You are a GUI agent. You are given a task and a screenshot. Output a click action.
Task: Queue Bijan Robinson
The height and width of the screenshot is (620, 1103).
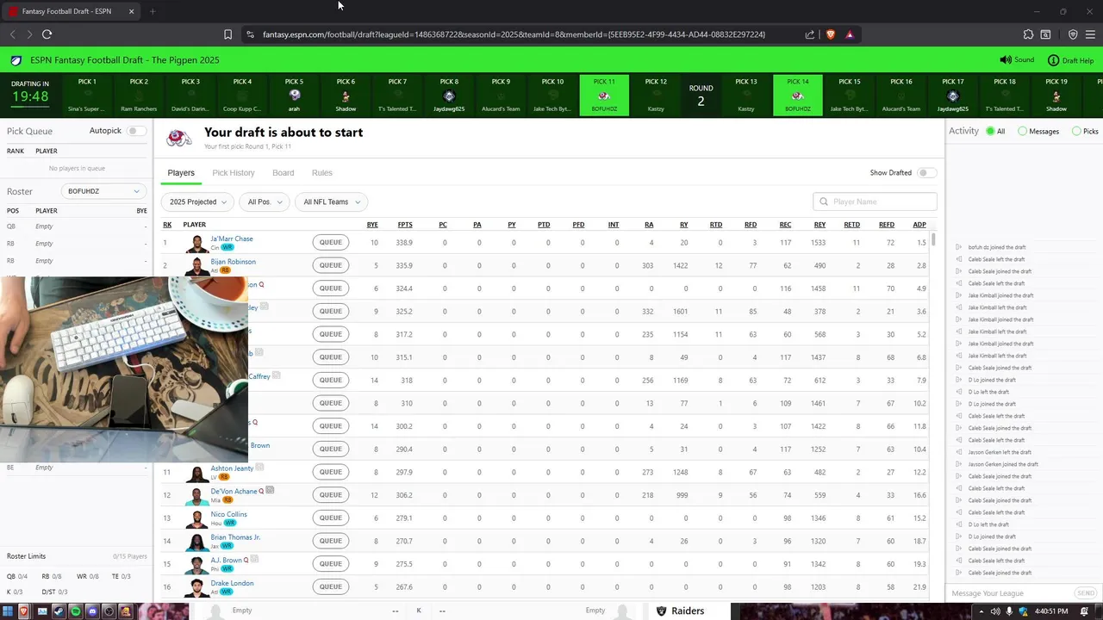tap(331, 265)
